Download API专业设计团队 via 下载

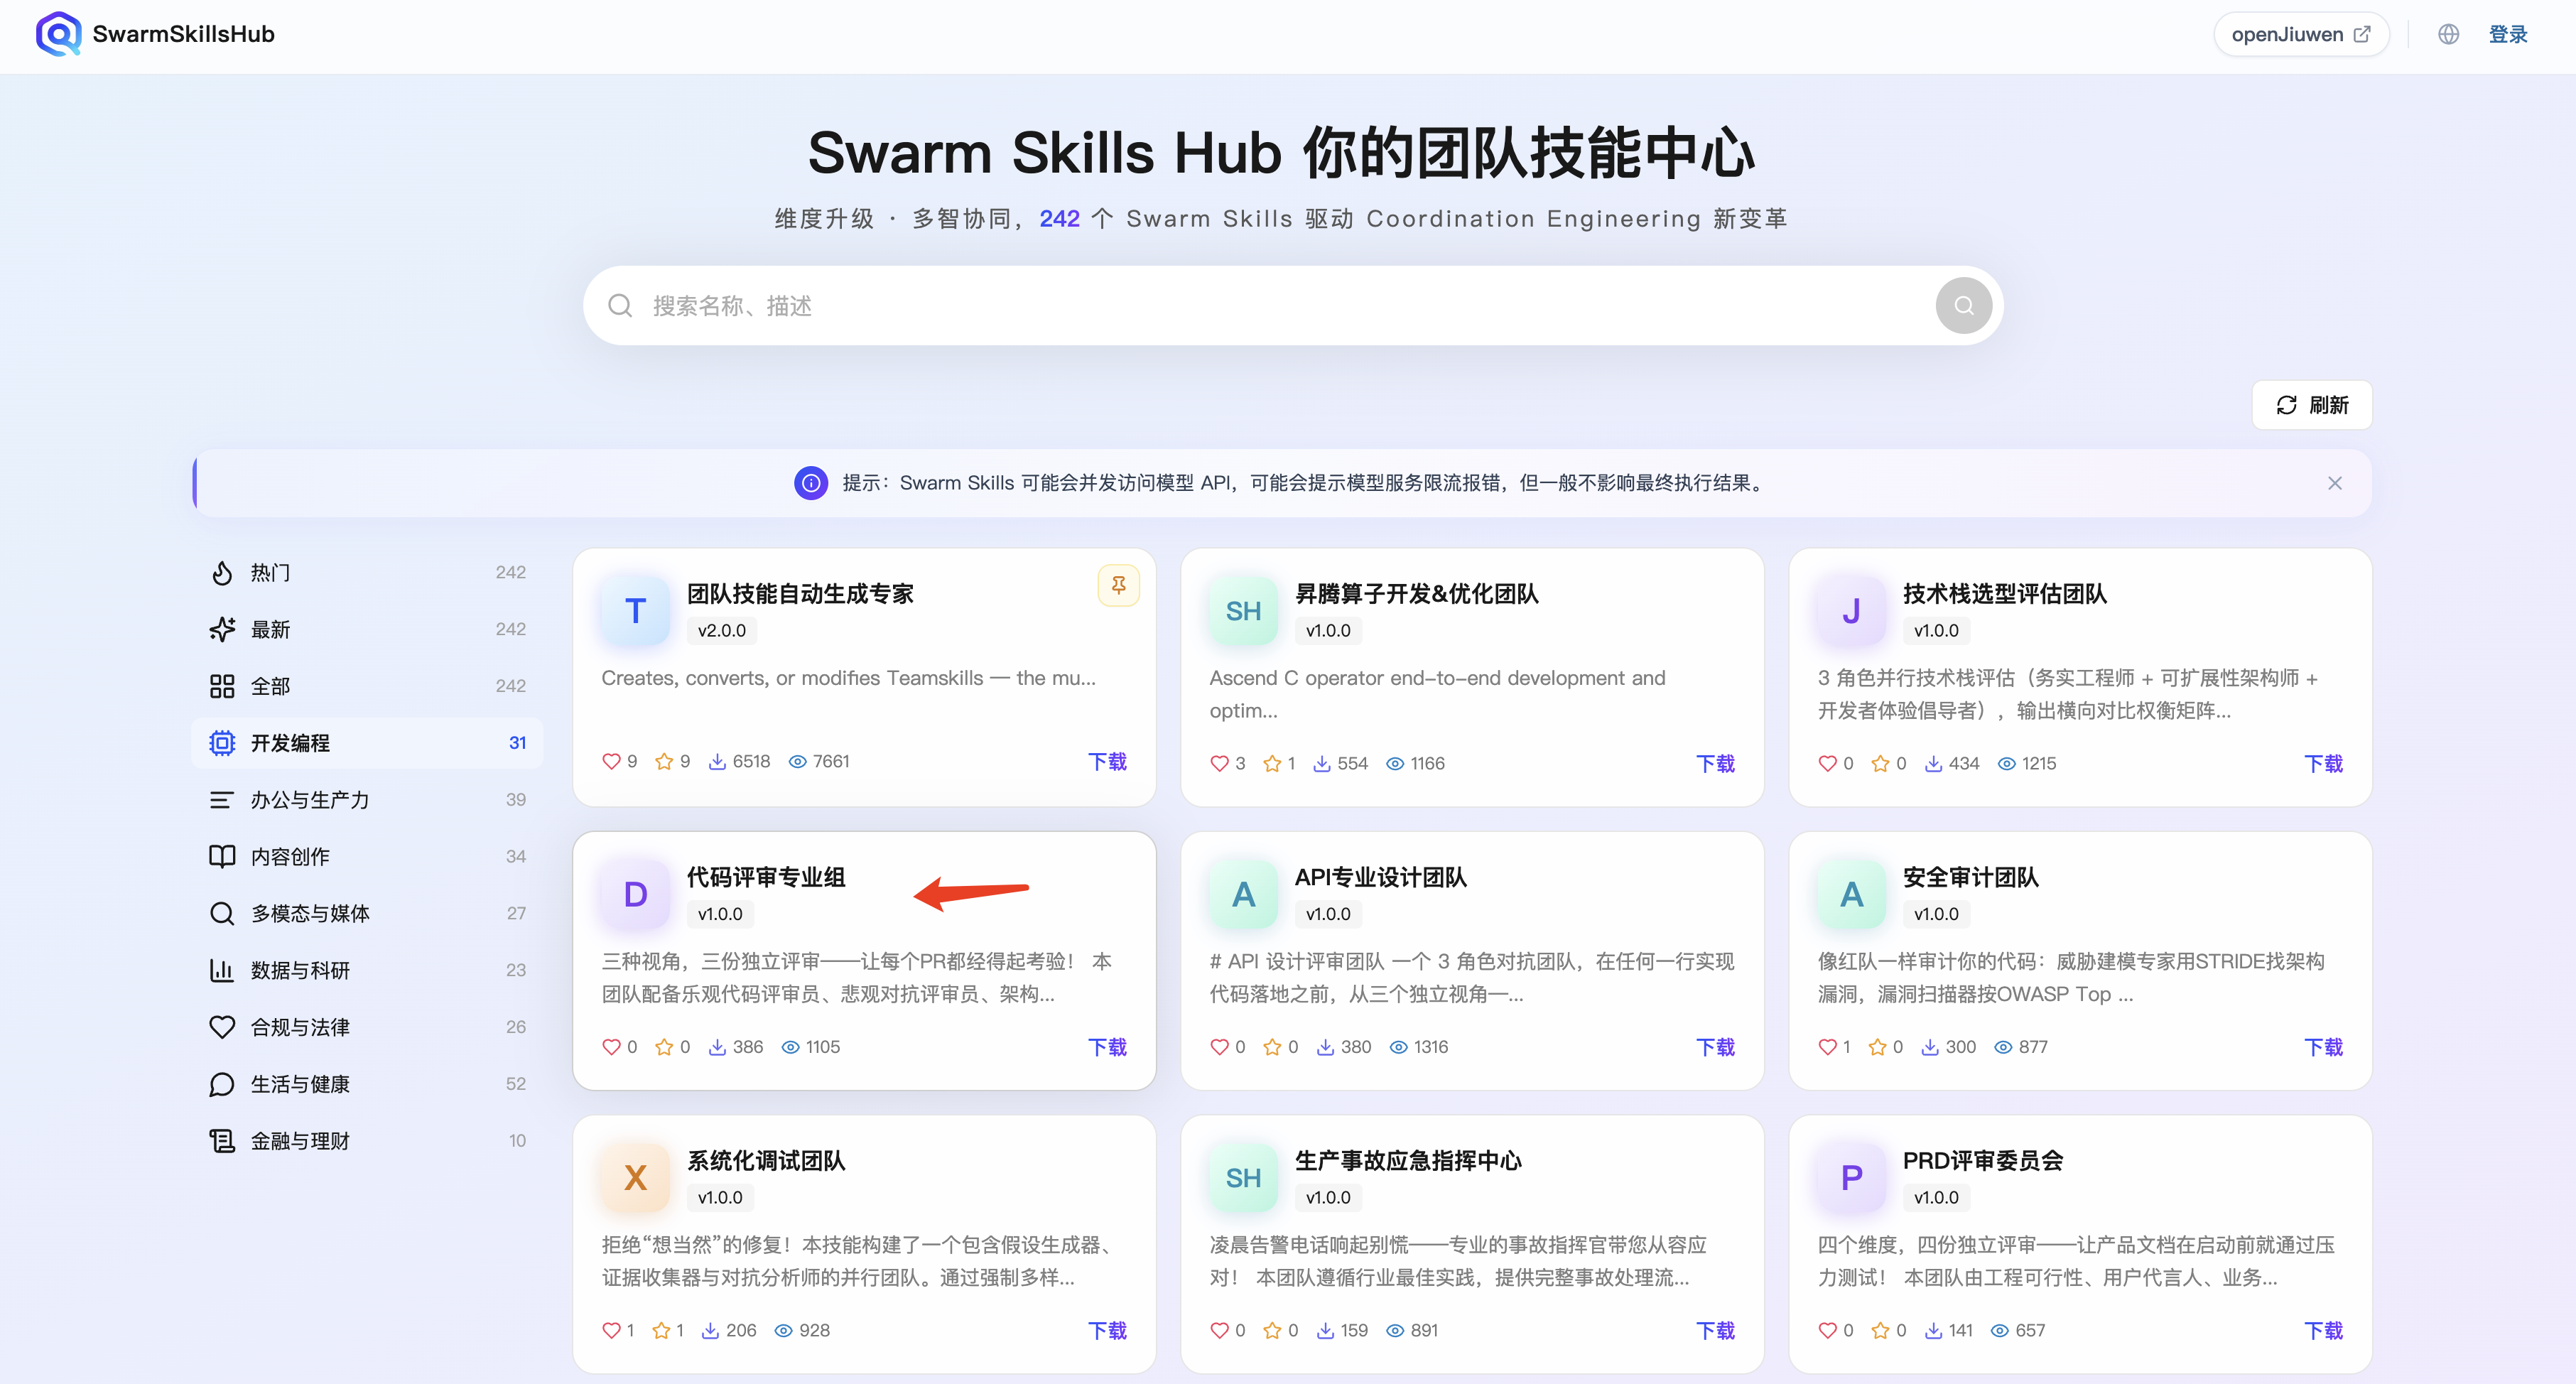pos(1715,1047)
